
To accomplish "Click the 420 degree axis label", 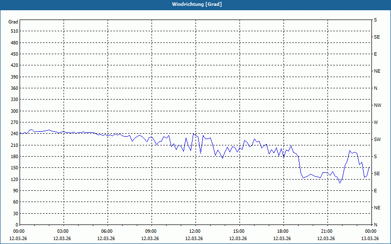I will tap(15, 65).
